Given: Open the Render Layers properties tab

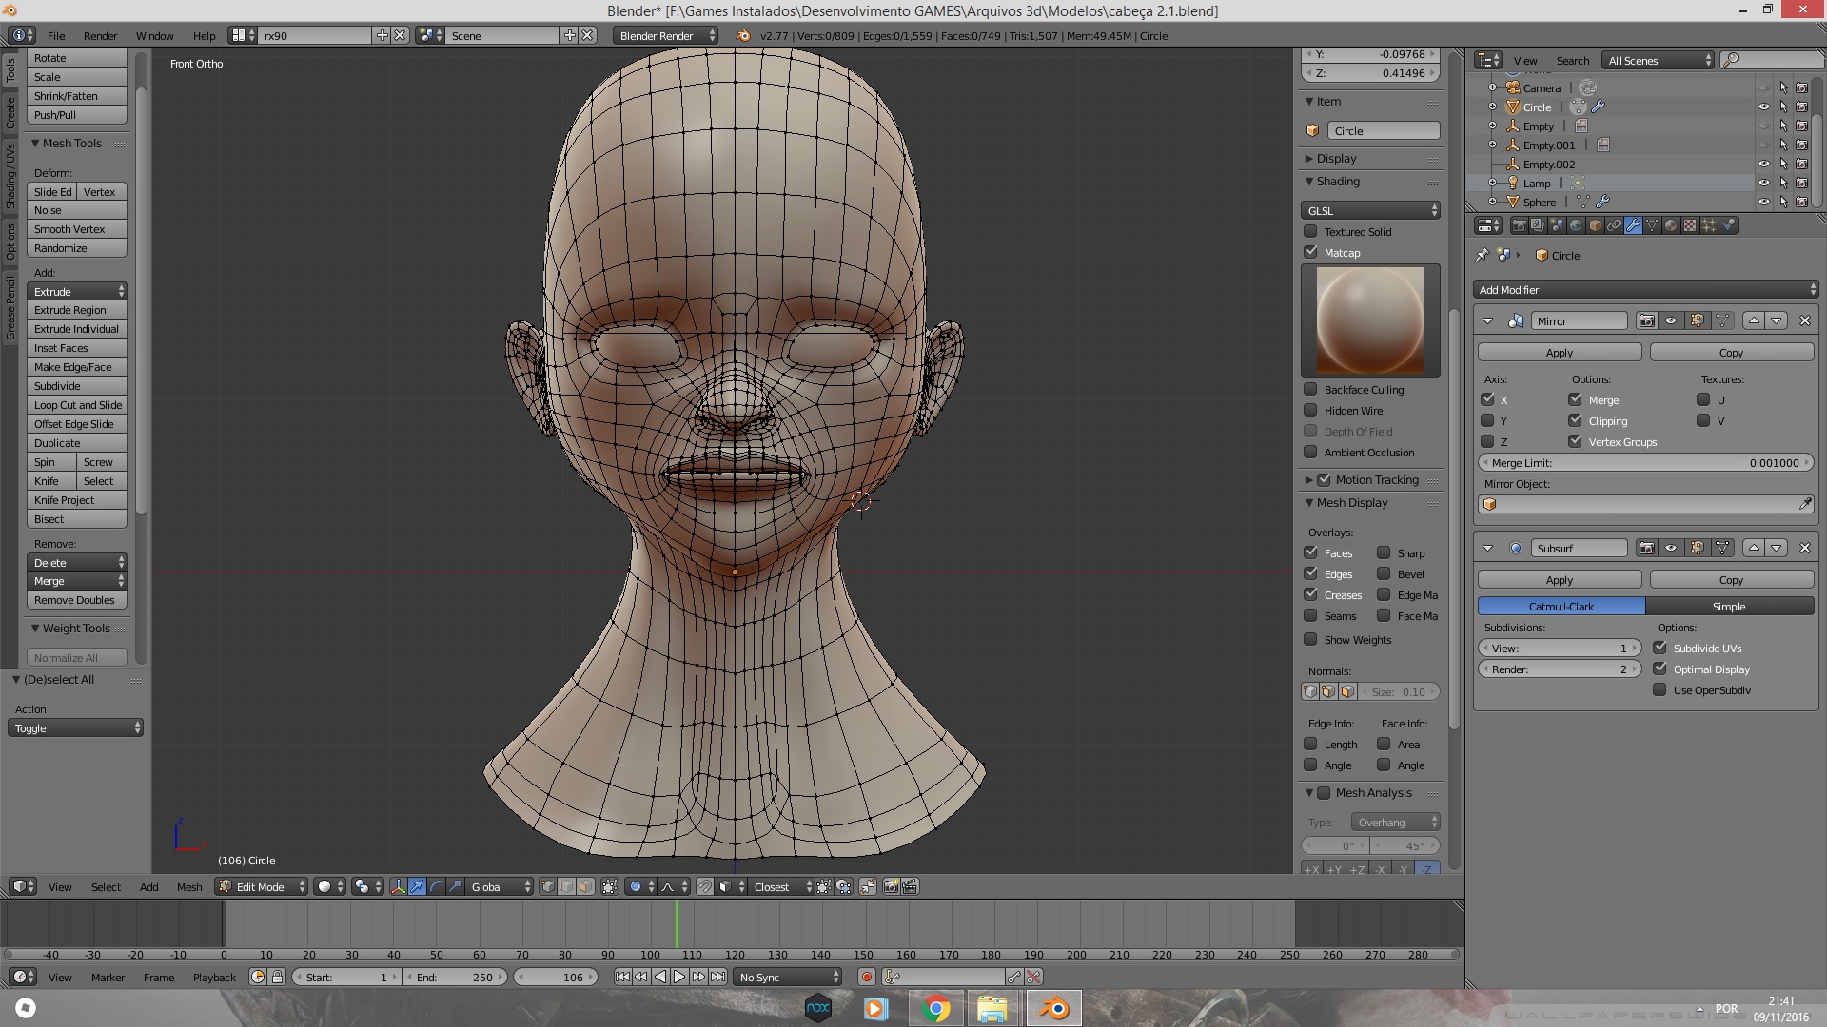Looking at the screenshot, I should pyautogui.click(x=1538, y=225).
